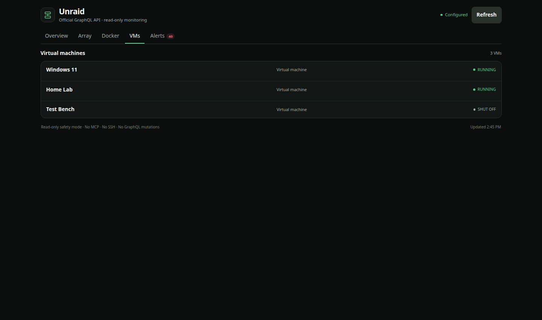Image resolution: width=542 pixels, height=320 pixels.
Task: Click the 'Unraid' page title
Action: tap(72, 11)
